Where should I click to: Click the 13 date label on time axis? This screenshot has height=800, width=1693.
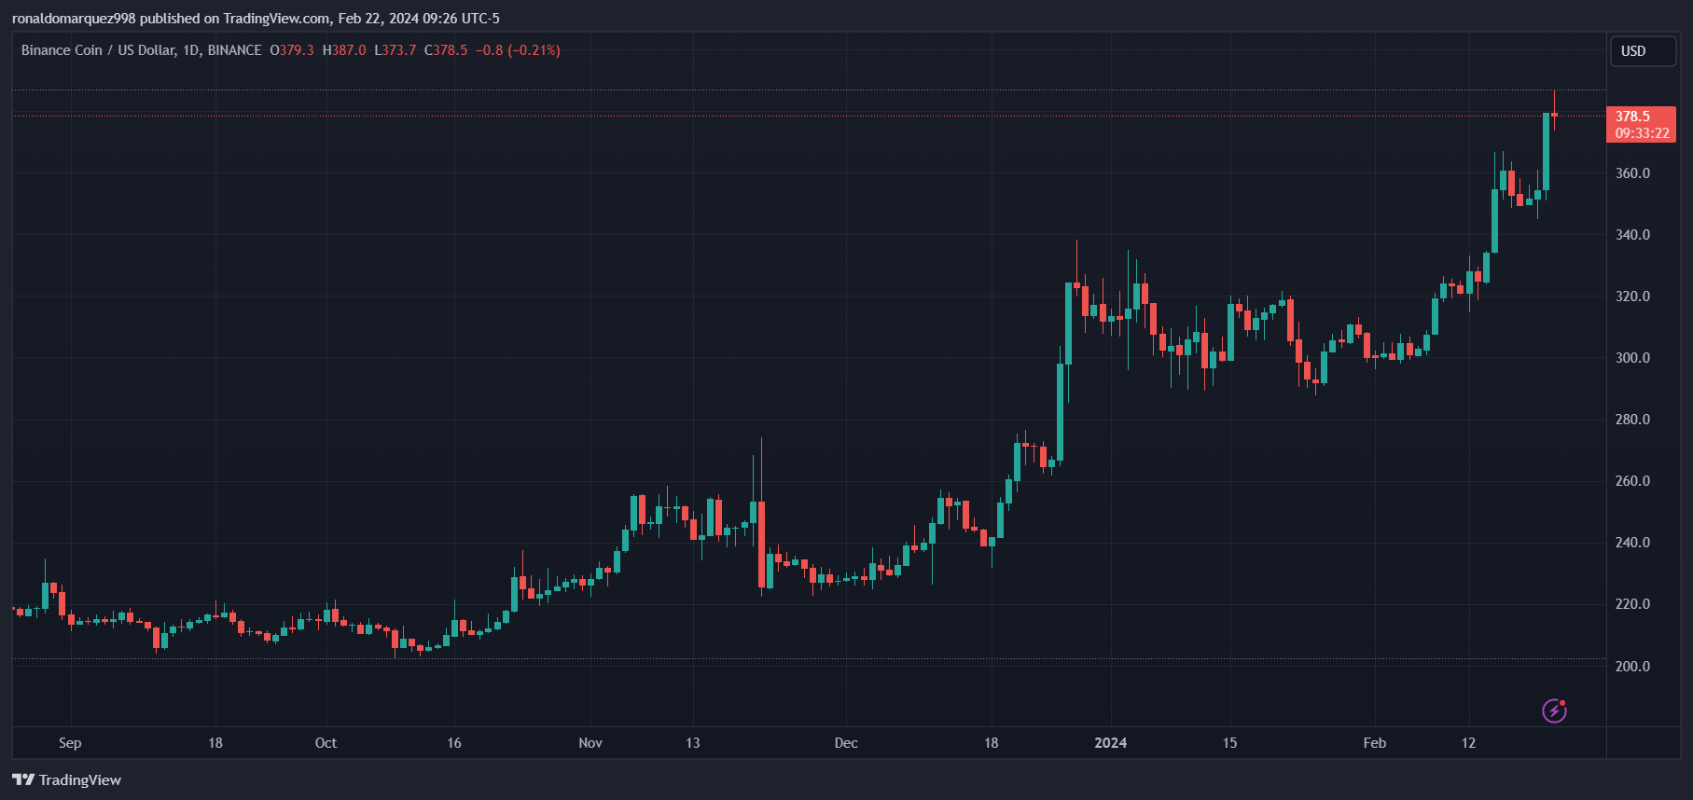(x=692, y=743)
